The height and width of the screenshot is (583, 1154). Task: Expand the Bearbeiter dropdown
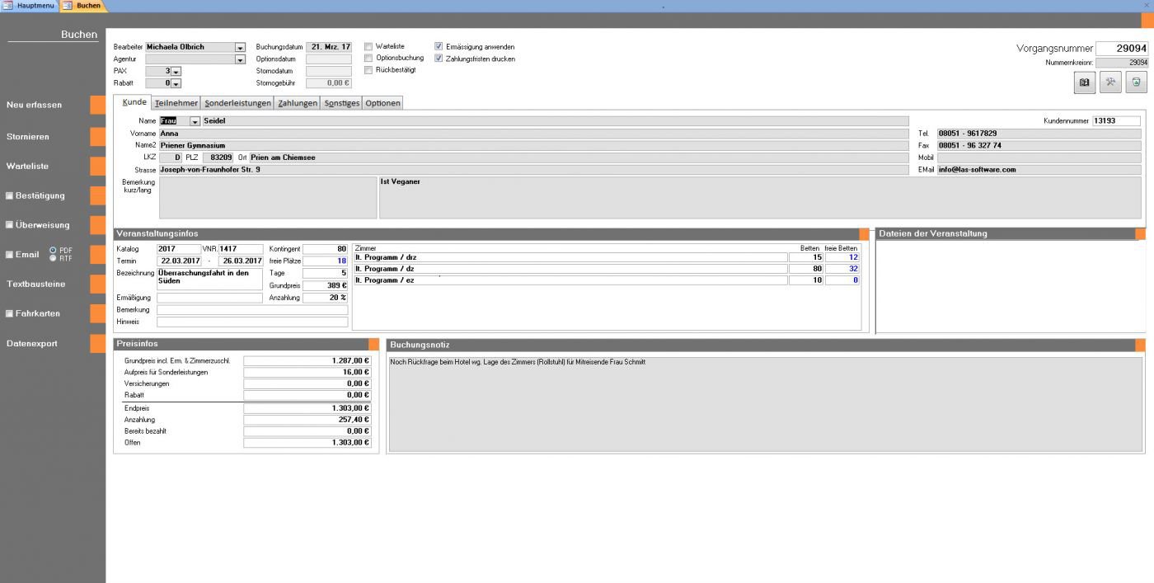click(x=240, y=48)
